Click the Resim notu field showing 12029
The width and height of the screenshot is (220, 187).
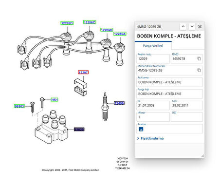153,58
